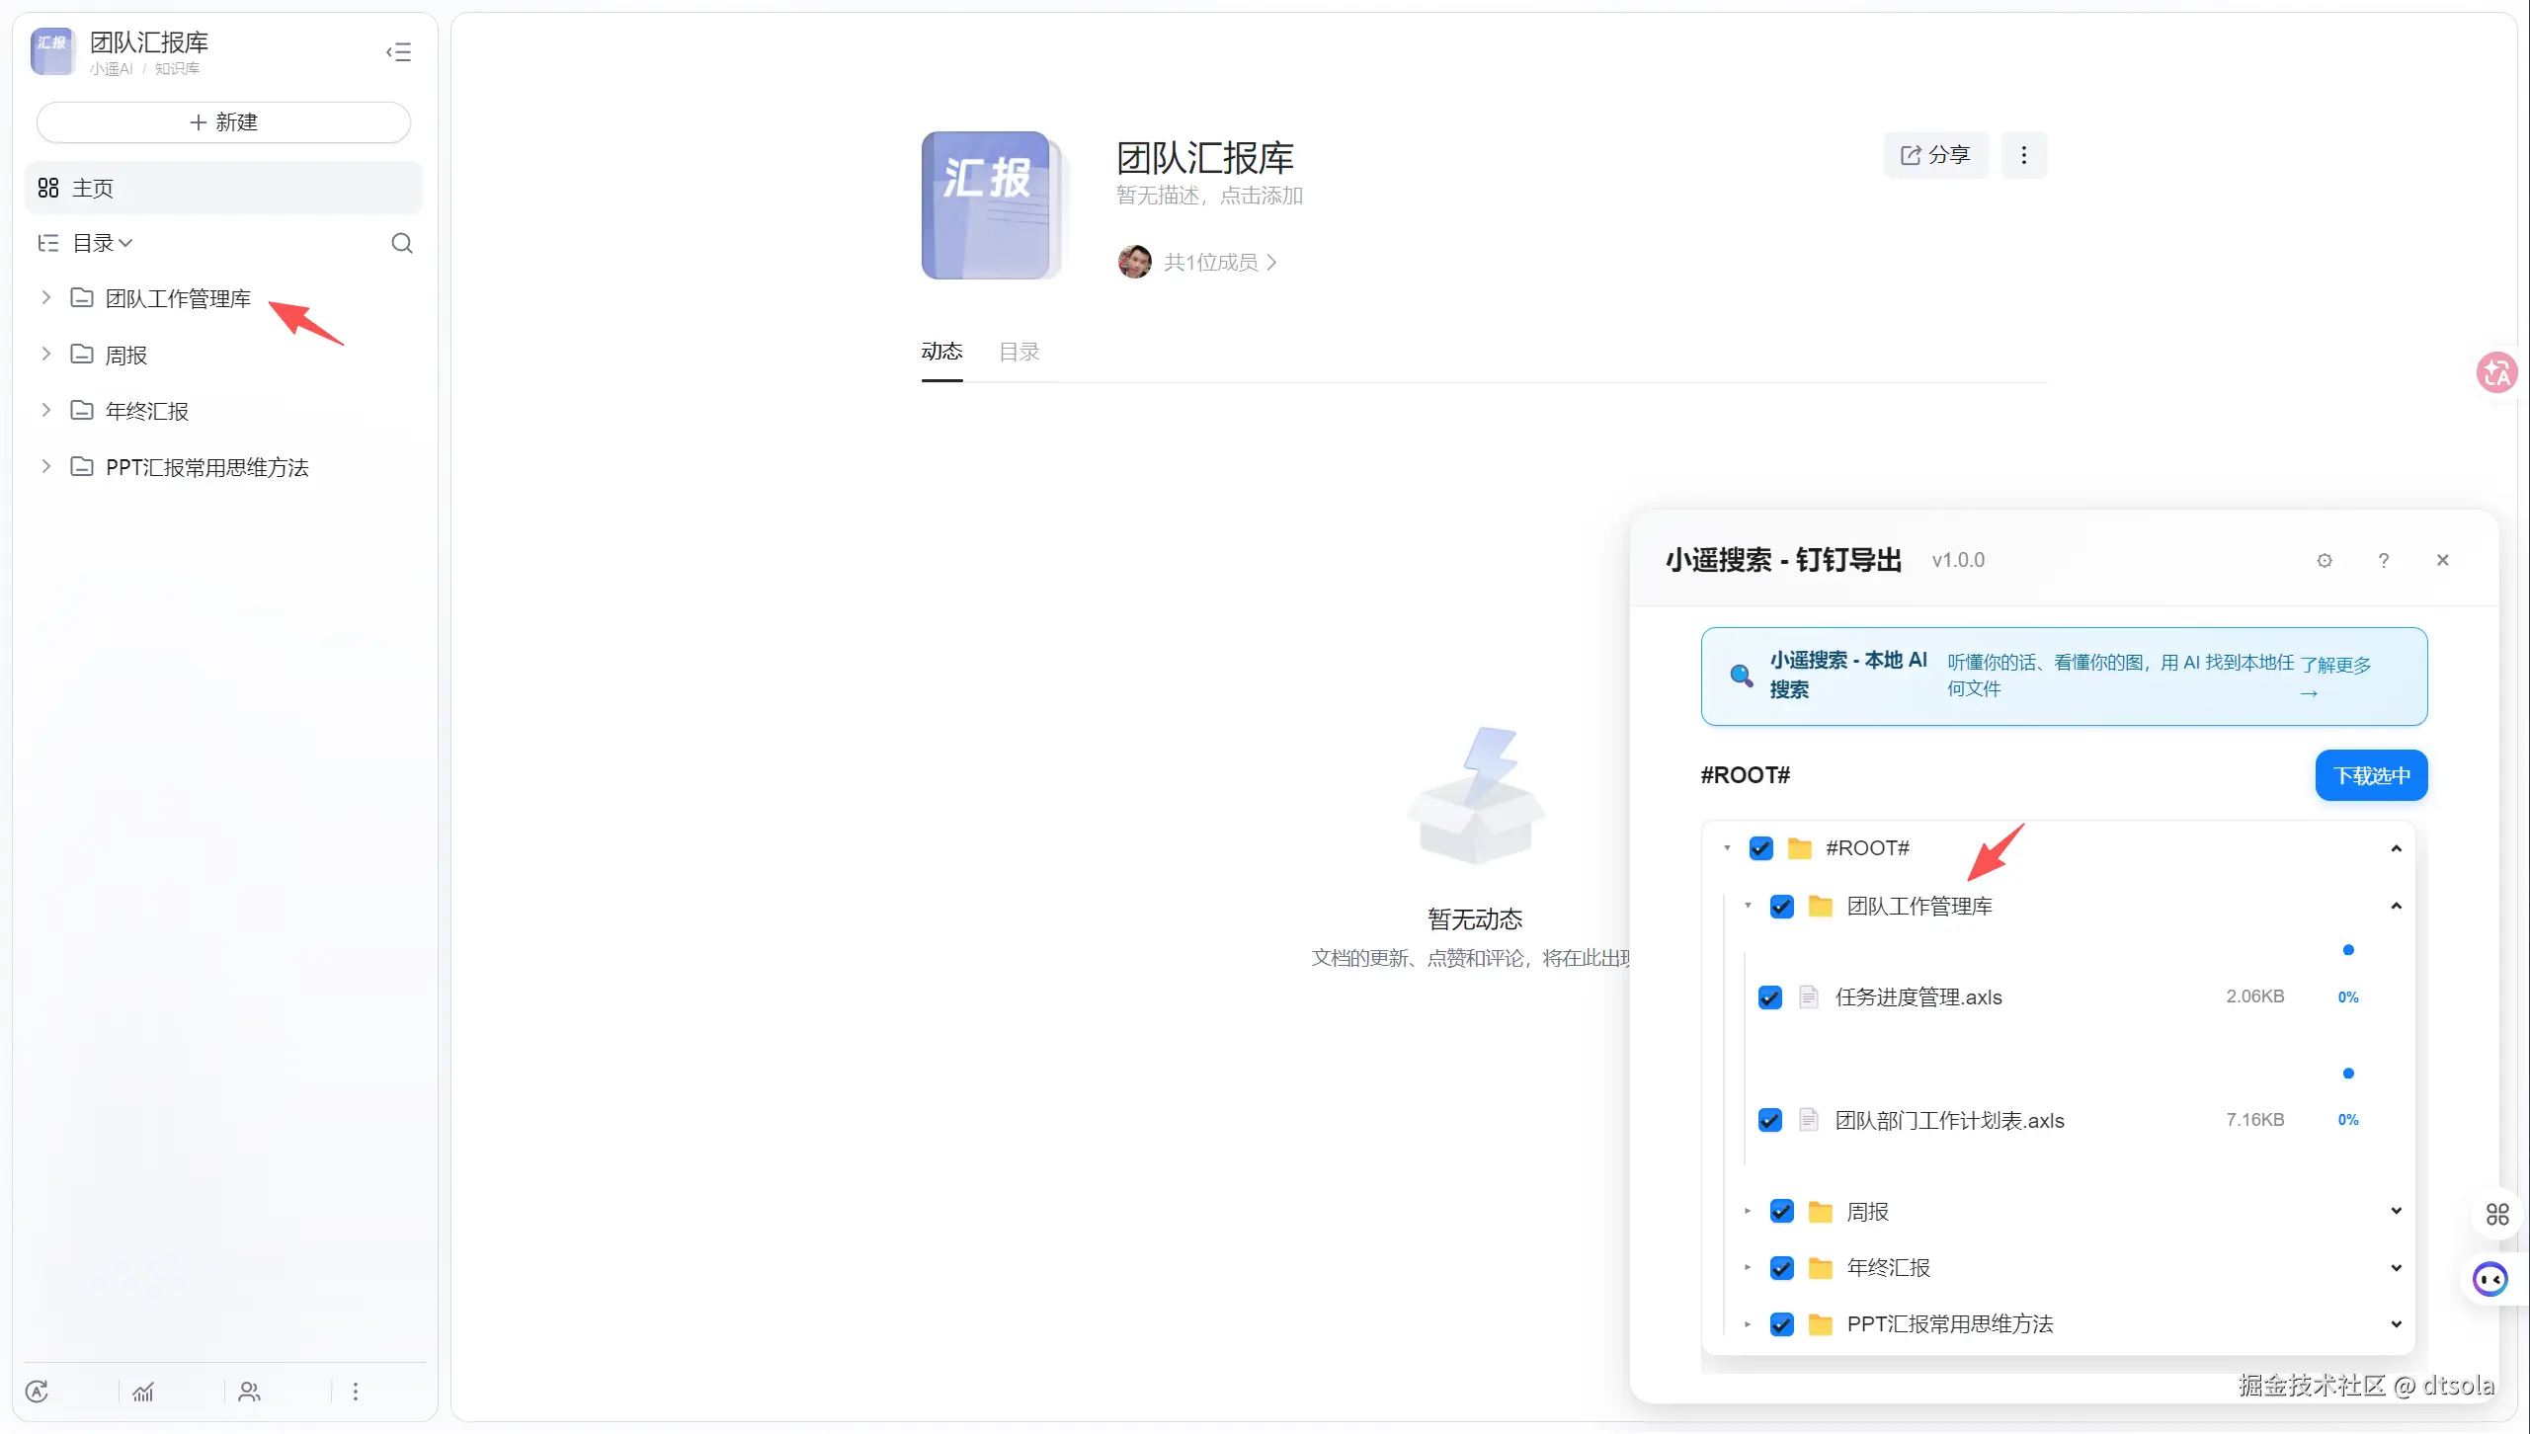The image size is (2530, 1434).
Task: Open the 目录 dropdown in sidebar
Action: [102, 243]
